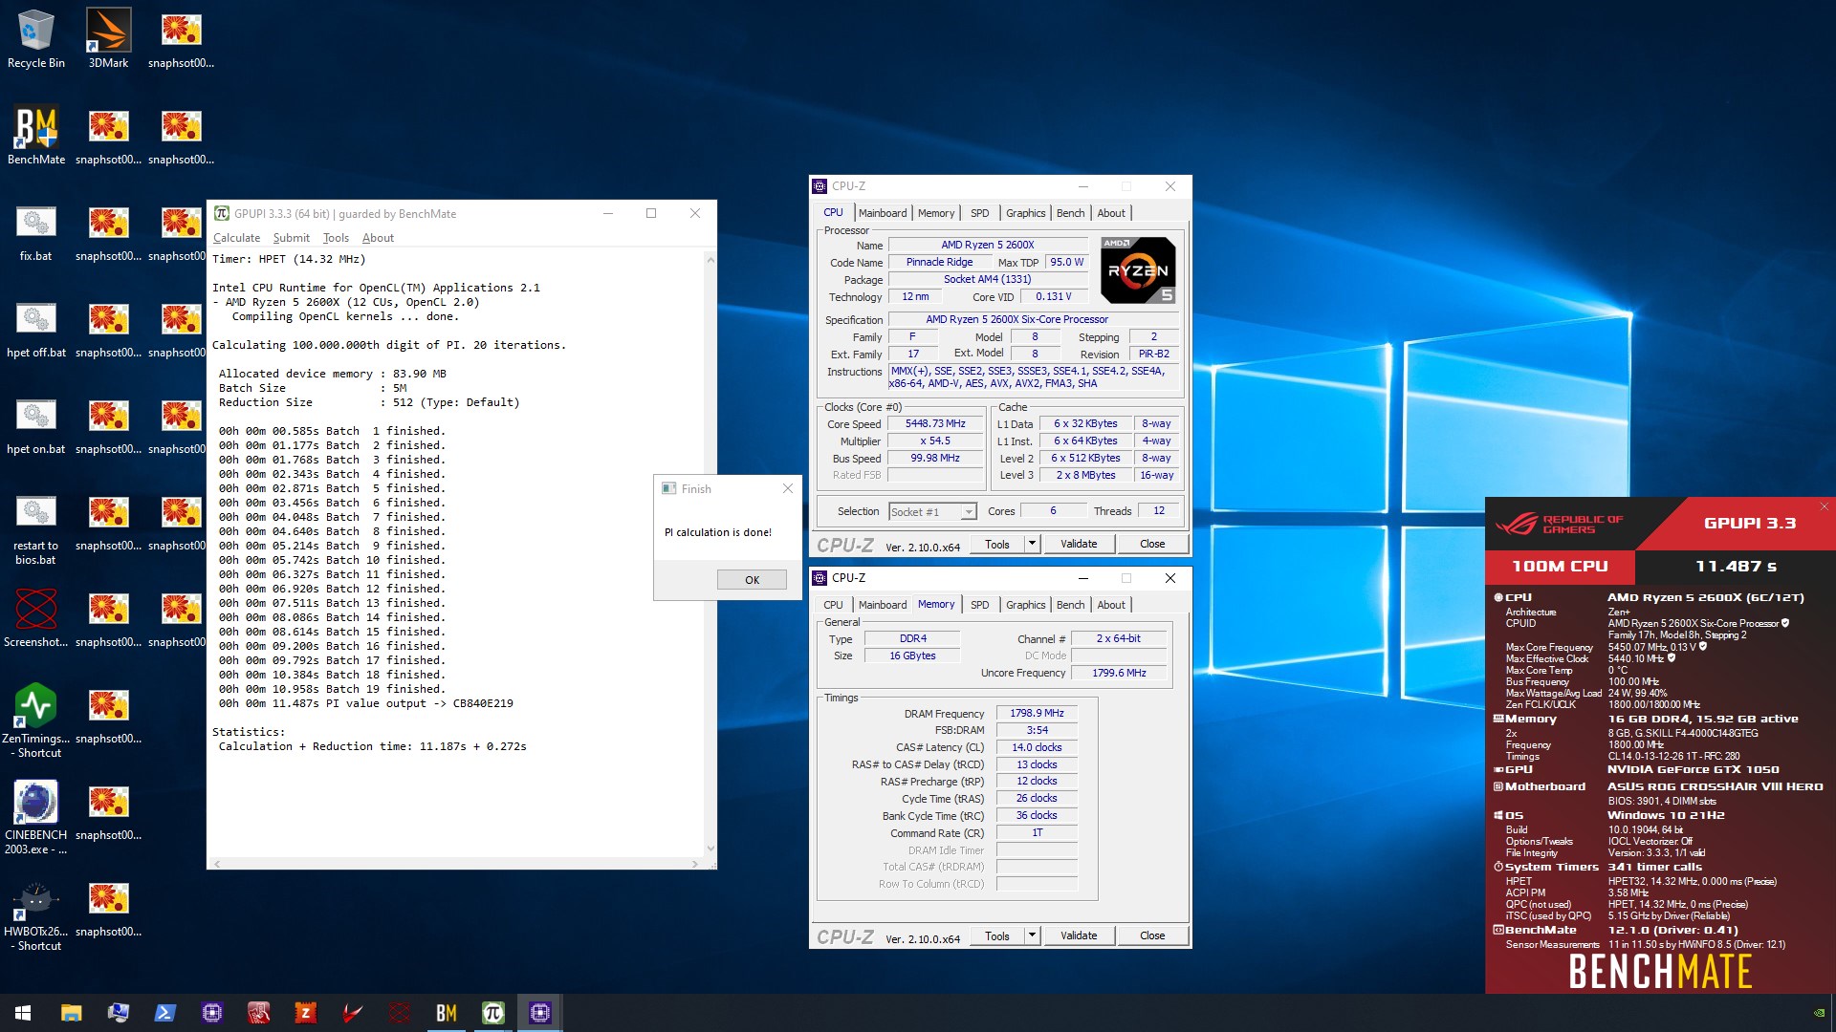Viewport: 1836px width, 1032px height.
Task: Open the red checkmark taskbar icon
Action: [352, 1013]
